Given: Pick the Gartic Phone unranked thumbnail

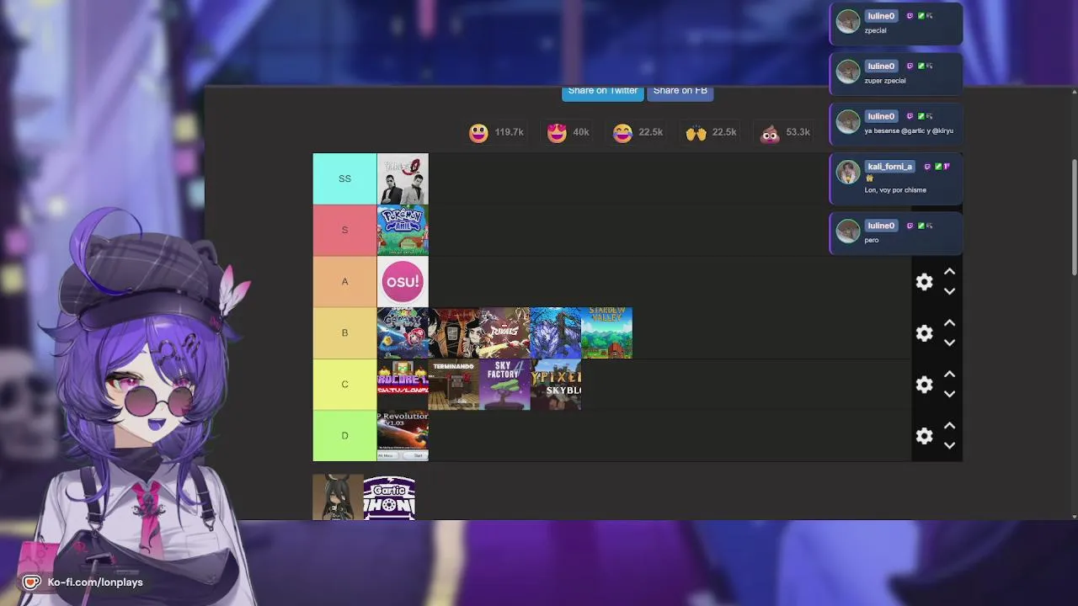Looking at the screenshot, I should [389, 497].
